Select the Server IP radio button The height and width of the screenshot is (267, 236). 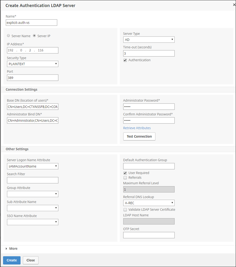point(34,36)
